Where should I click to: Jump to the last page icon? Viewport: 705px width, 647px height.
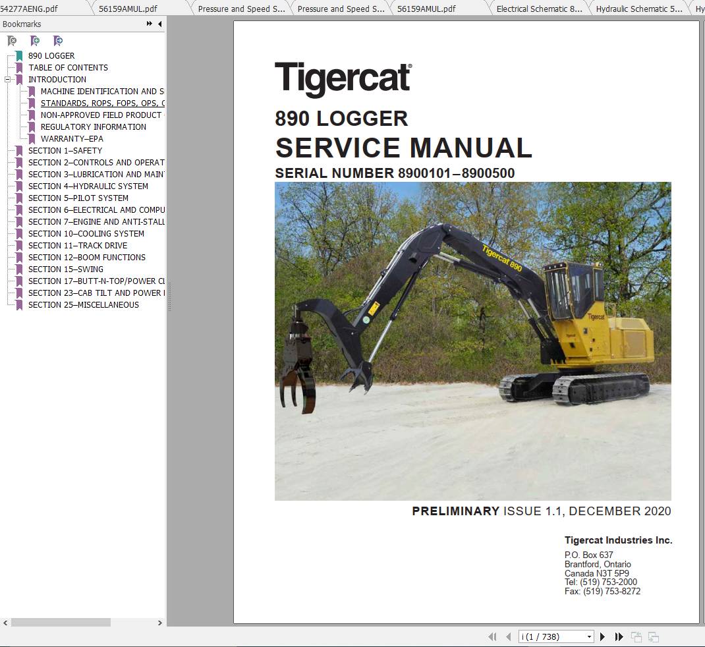(618, 636)
